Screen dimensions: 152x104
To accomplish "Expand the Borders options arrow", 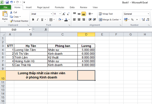I will pyautogui.click(x=54, y=20).
